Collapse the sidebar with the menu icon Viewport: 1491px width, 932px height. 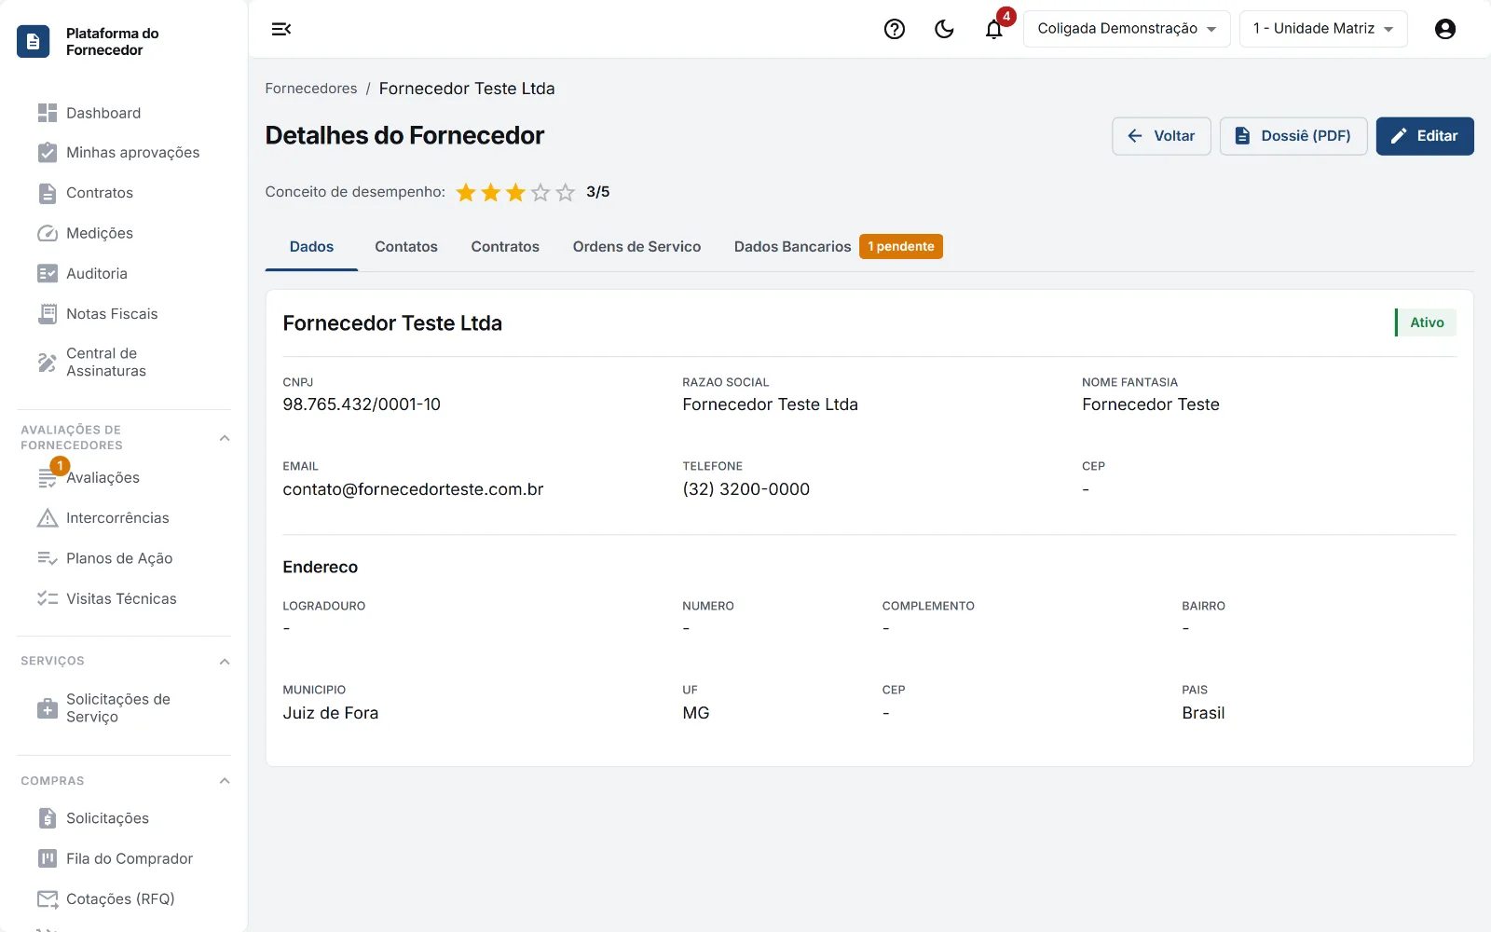(281, 29)
